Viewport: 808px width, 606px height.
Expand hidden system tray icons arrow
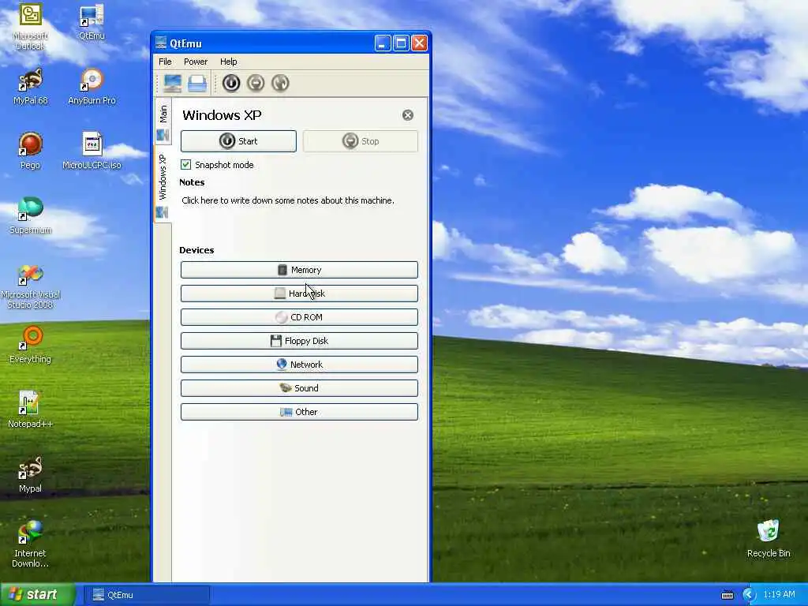point(749,595)
